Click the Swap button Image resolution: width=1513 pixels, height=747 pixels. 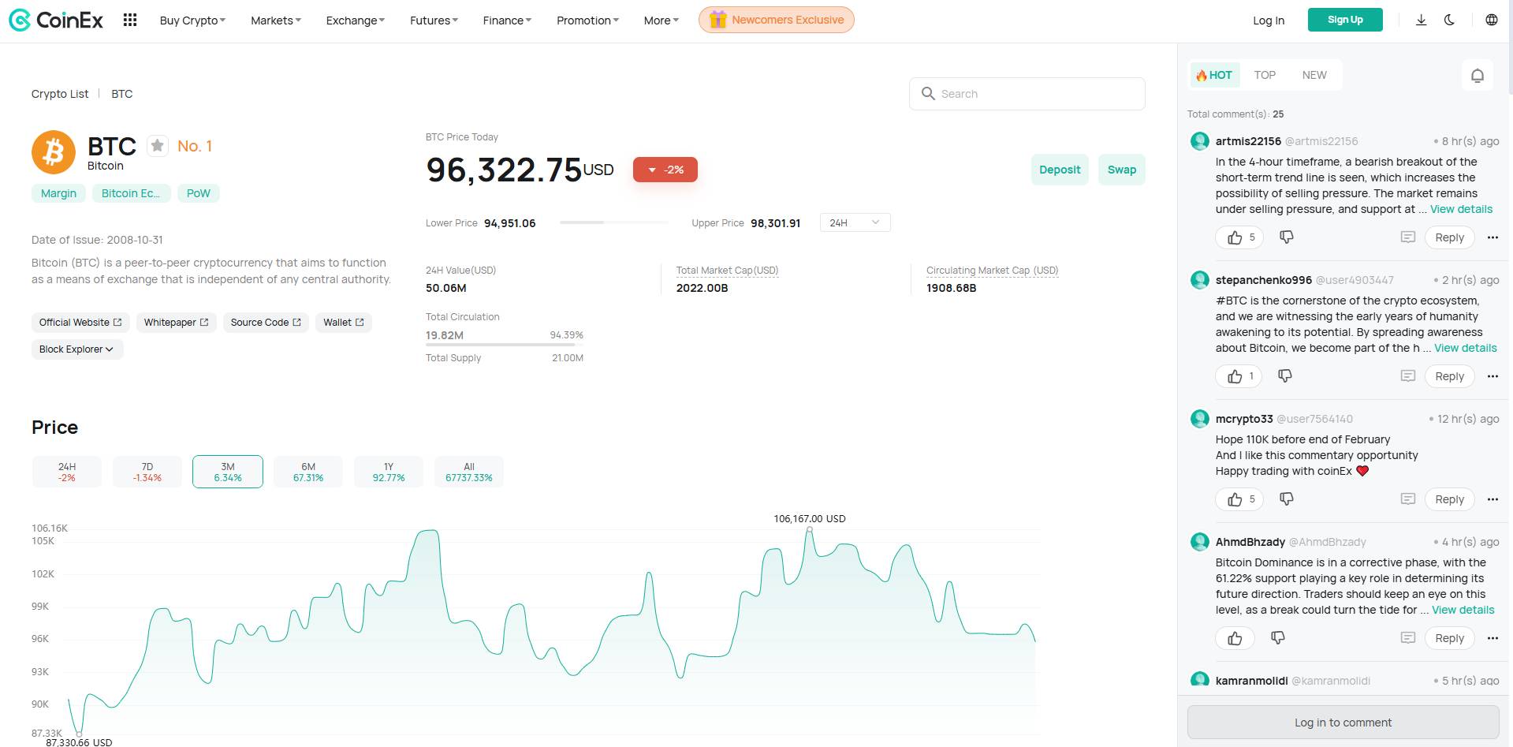click(1121, 170)
